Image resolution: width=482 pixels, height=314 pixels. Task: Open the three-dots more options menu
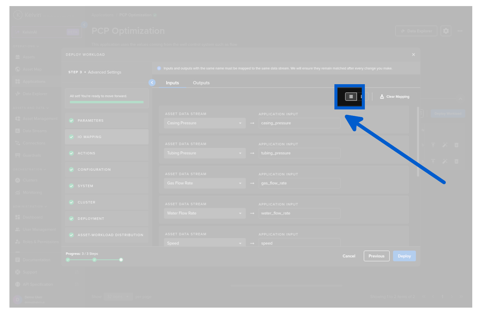[x=460, y=31]
